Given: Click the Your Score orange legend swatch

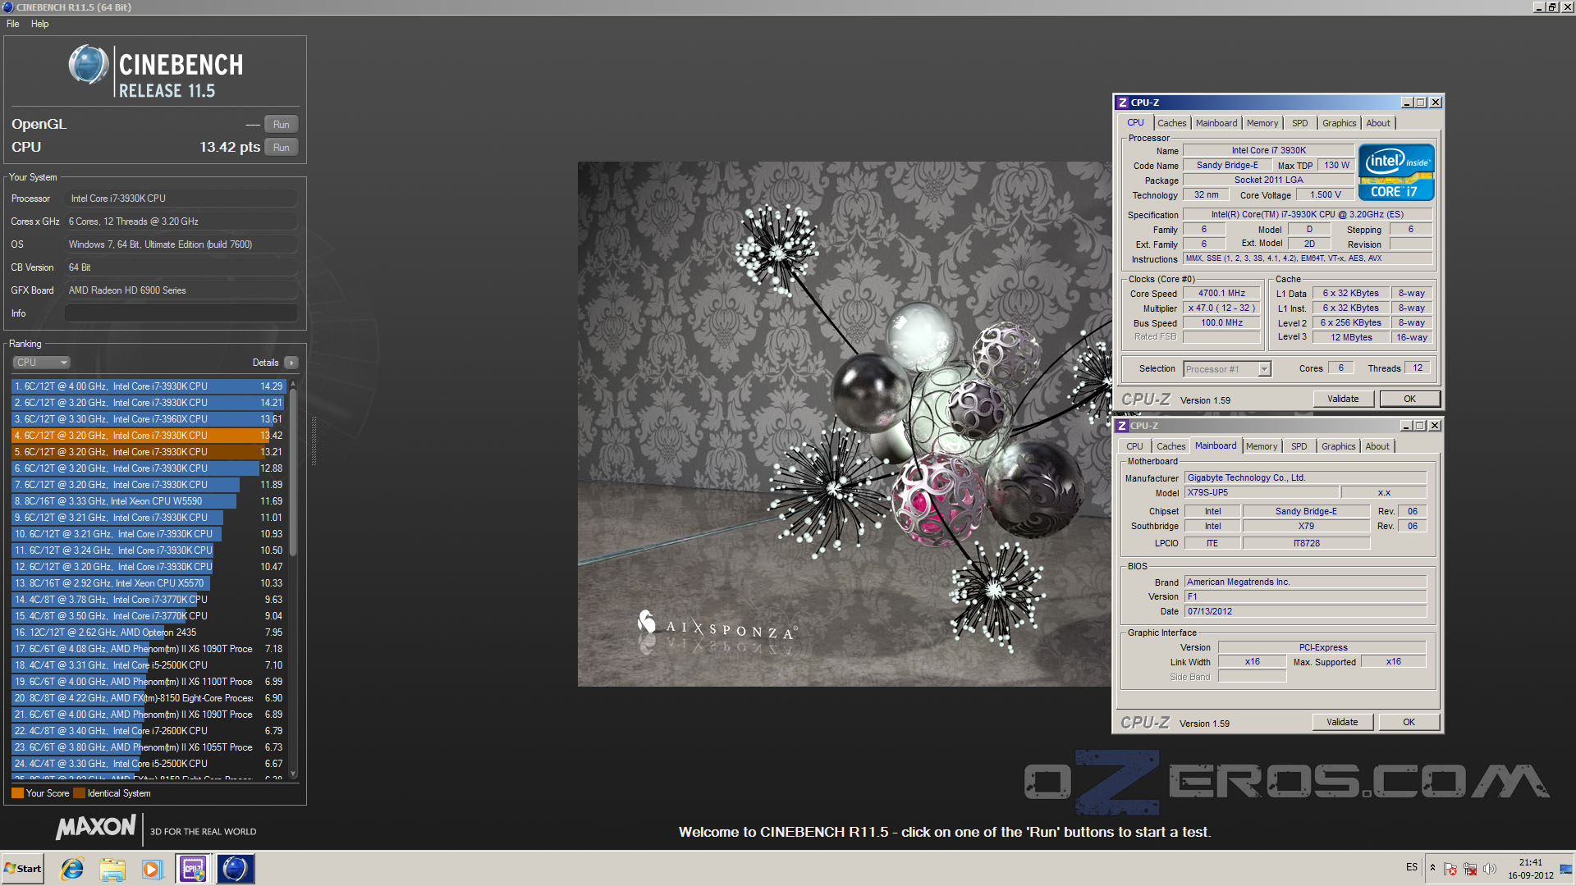Looking at the screenshot, I should tap(17, 793).
